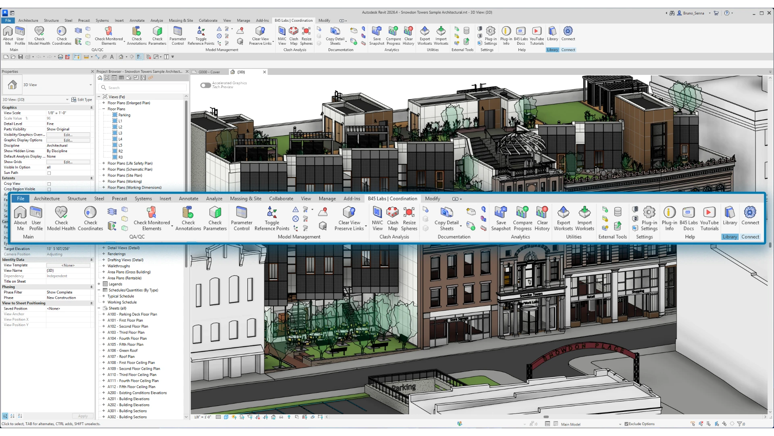Click the 3D view horizontal scrollbar thumb
This screenshot has height=436, width=774.
(546, 417)
